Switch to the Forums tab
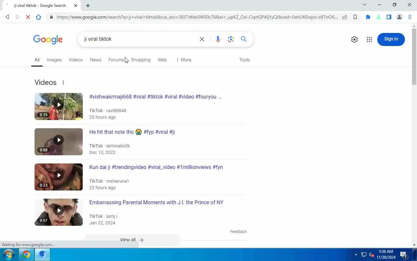The height and width of the screenshot is (261, 417). click(x=116, y=60)
